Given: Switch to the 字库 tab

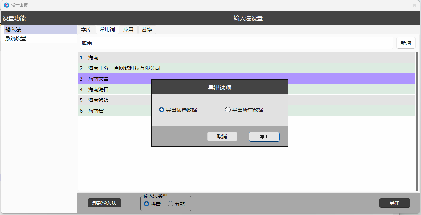Looking at the screenshot, I should (x=86, y=30).
